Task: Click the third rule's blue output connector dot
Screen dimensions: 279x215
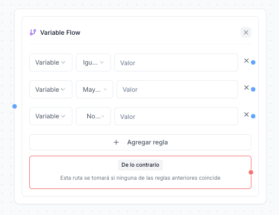Action: click(x=253, y=116)
